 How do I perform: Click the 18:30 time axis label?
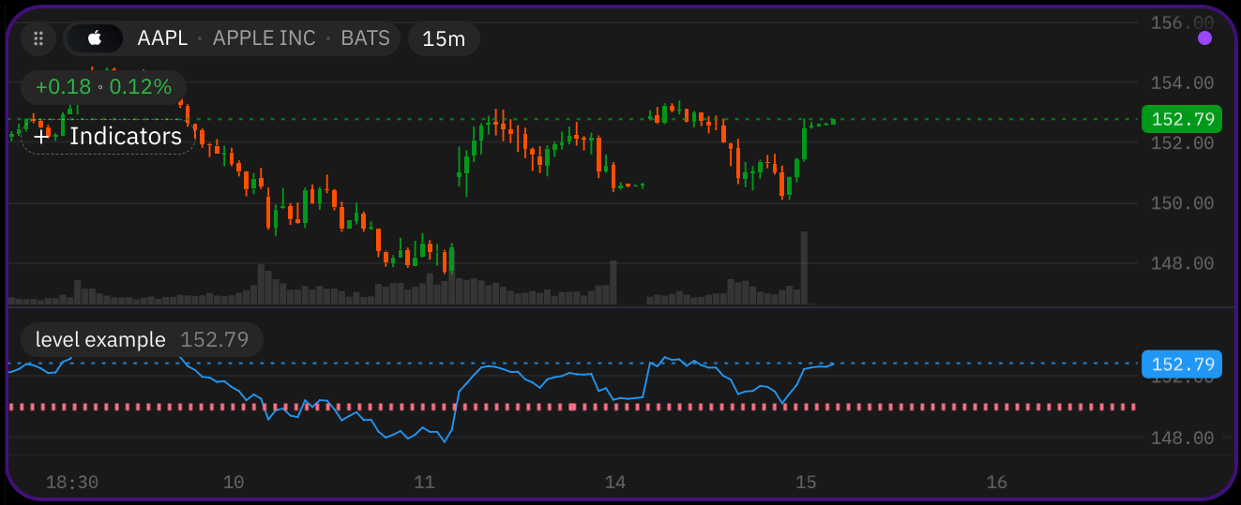tap(72, 482)
